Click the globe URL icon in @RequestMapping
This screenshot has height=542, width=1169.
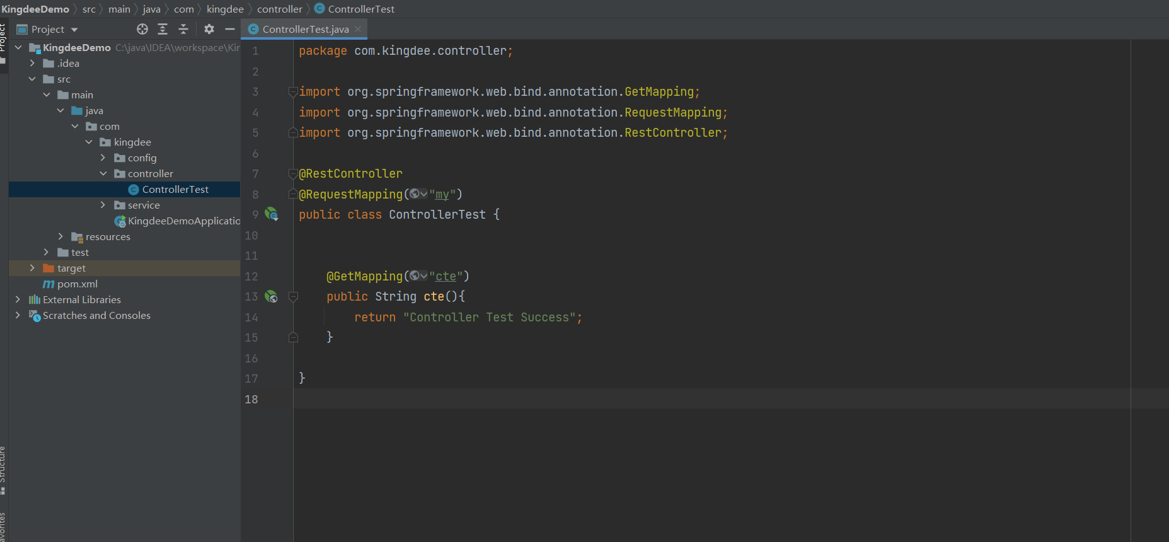coord(415,194)
